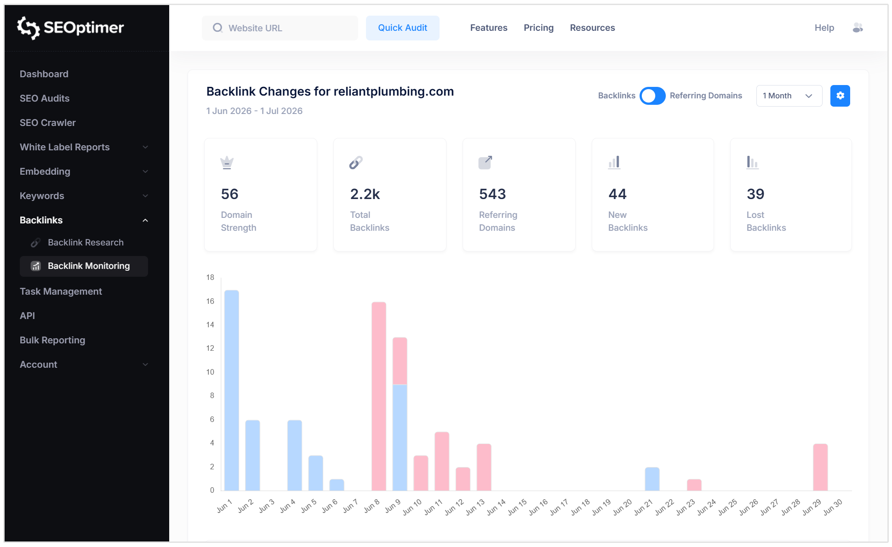The height and width of the screenshot is (547, 892).
Task: Click the Domain Strength crown icon
Action: coord(227,163)
